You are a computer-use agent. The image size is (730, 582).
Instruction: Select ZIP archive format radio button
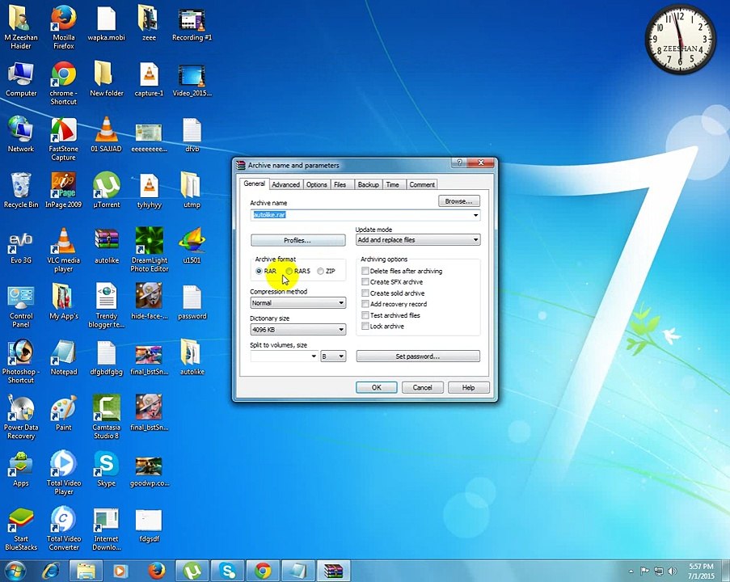point(320,271)
